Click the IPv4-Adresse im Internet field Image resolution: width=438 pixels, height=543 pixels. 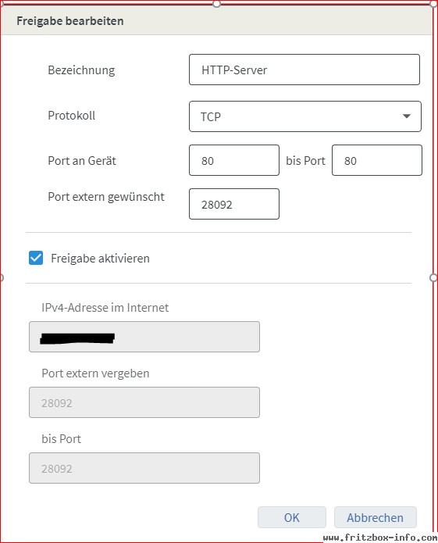click(x=144, y=337)
